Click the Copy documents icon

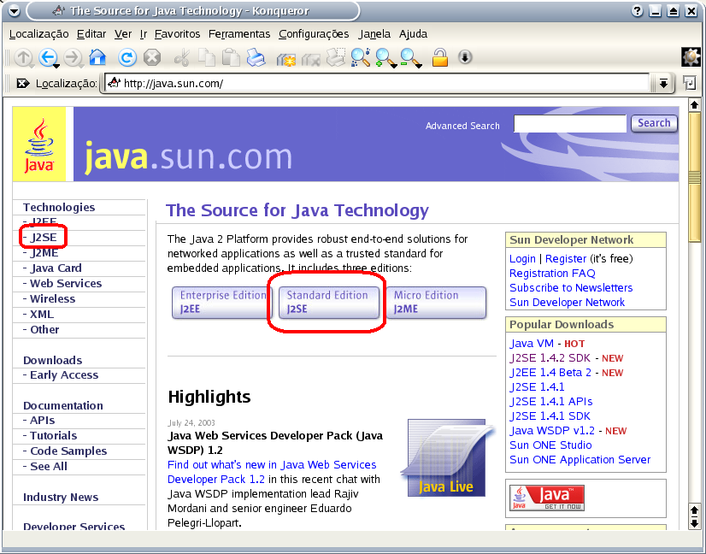207,57
